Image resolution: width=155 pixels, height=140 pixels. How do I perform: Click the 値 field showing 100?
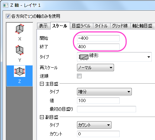pyautogui.click(x=98, y=101)
